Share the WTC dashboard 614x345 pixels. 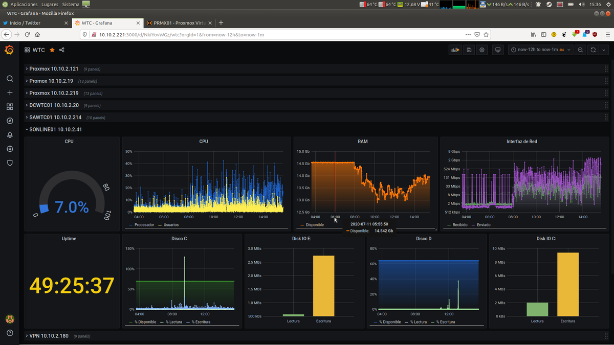pyautogui.click(x=62, y=50)
